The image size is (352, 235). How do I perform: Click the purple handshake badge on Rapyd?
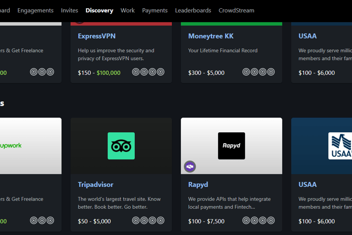click(190, 167)
